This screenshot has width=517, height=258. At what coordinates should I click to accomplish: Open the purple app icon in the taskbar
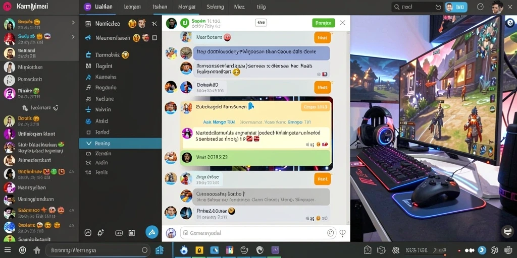275,250
